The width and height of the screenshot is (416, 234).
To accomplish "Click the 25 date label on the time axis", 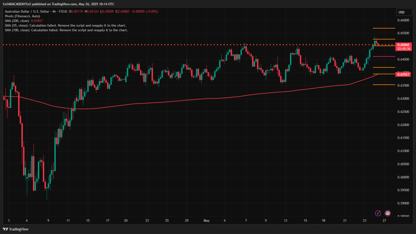I will 167,221.
